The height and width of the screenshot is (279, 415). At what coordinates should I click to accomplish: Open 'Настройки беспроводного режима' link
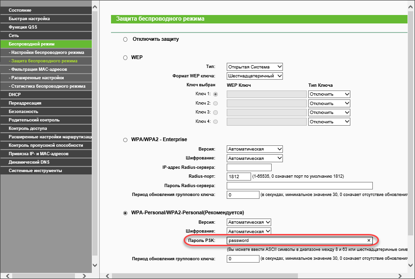coord(47,53)
